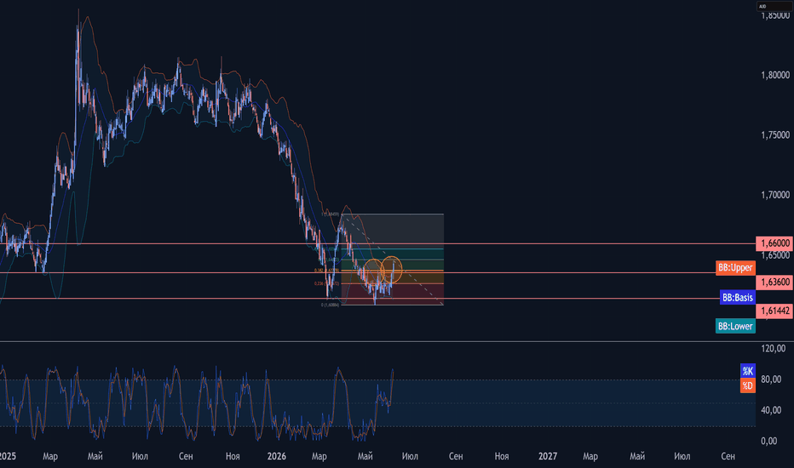Click the 80,00 stochastic scale label

pos(771,379)
